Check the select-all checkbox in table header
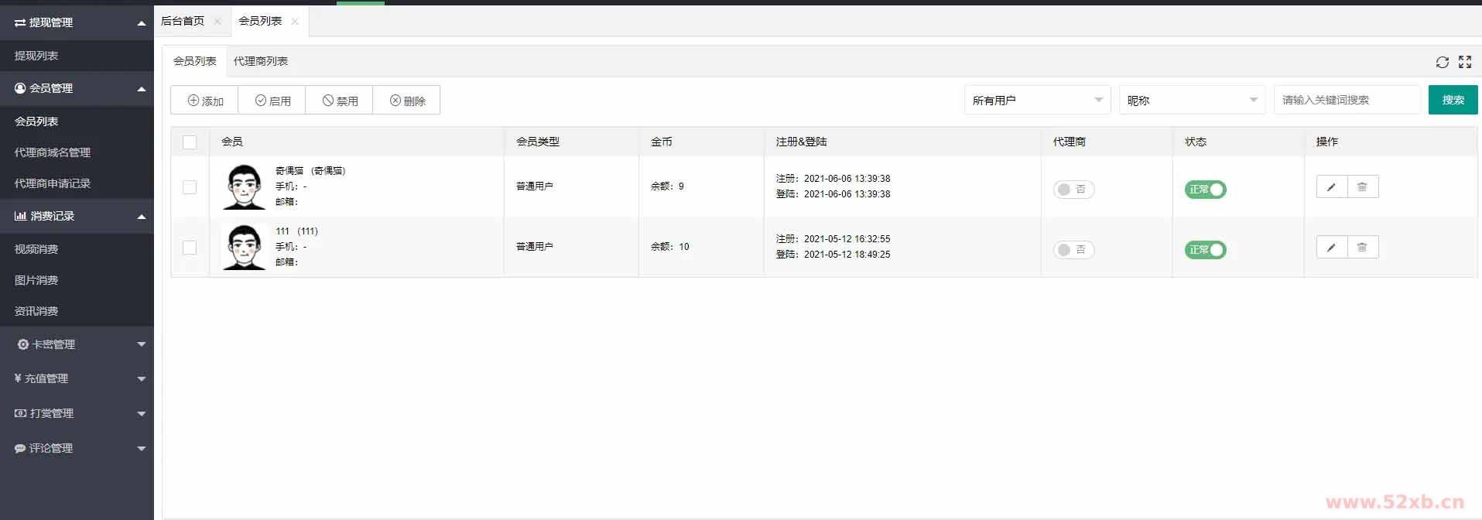The width and height of the screenshot is (1482, 520). pos(190,142)
